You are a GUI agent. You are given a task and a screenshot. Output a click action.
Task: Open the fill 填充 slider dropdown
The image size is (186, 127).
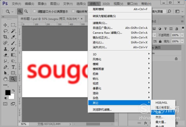(x=182, y=41)
